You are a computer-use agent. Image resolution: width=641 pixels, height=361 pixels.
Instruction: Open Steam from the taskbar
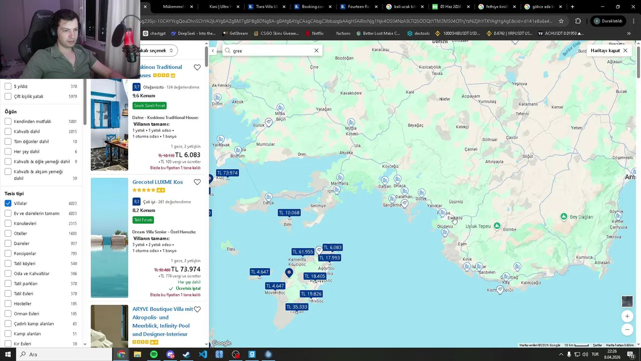pos(186,354)
